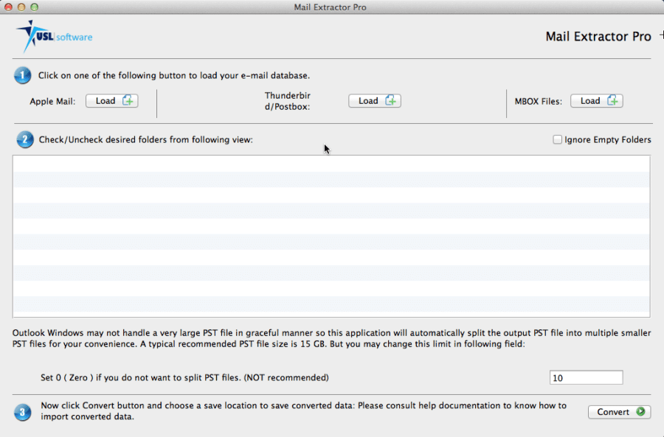
Task: Click the Mail Extractor Pro title bar
Action: coord(330,7)
